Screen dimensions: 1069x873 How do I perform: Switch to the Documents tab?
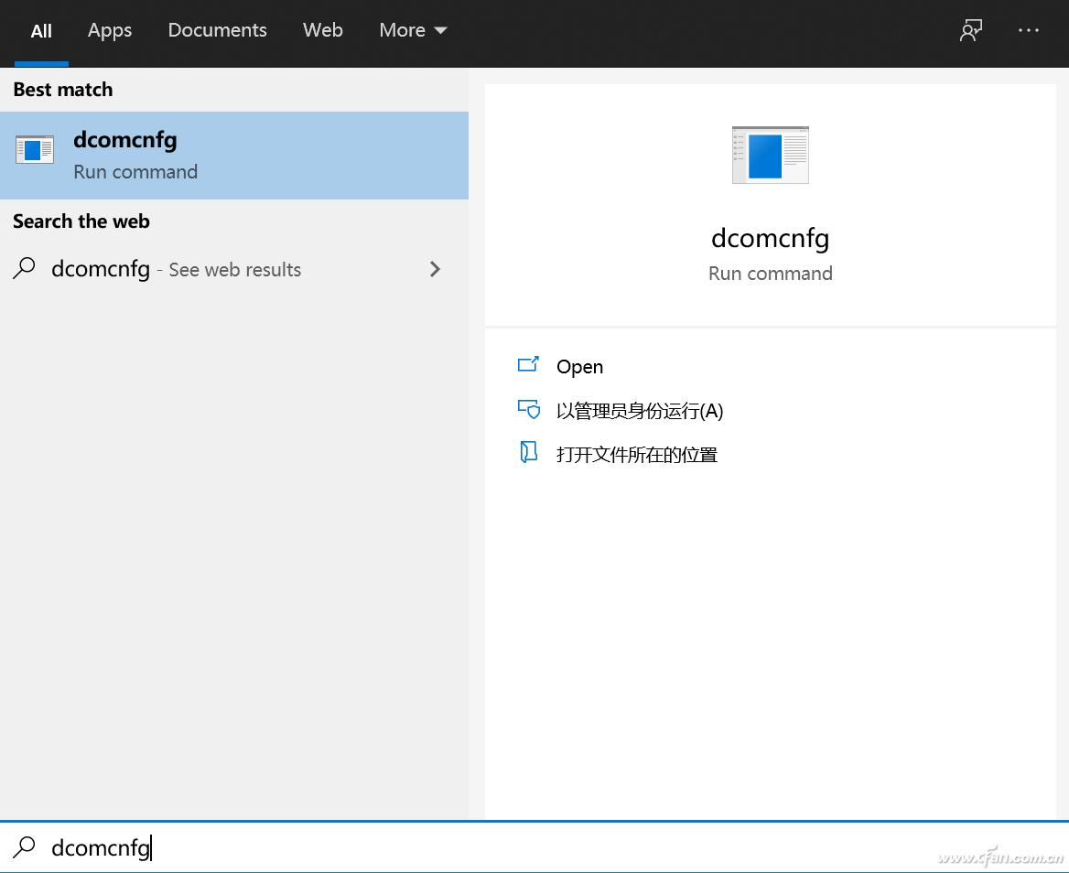(x=217, y=30)
